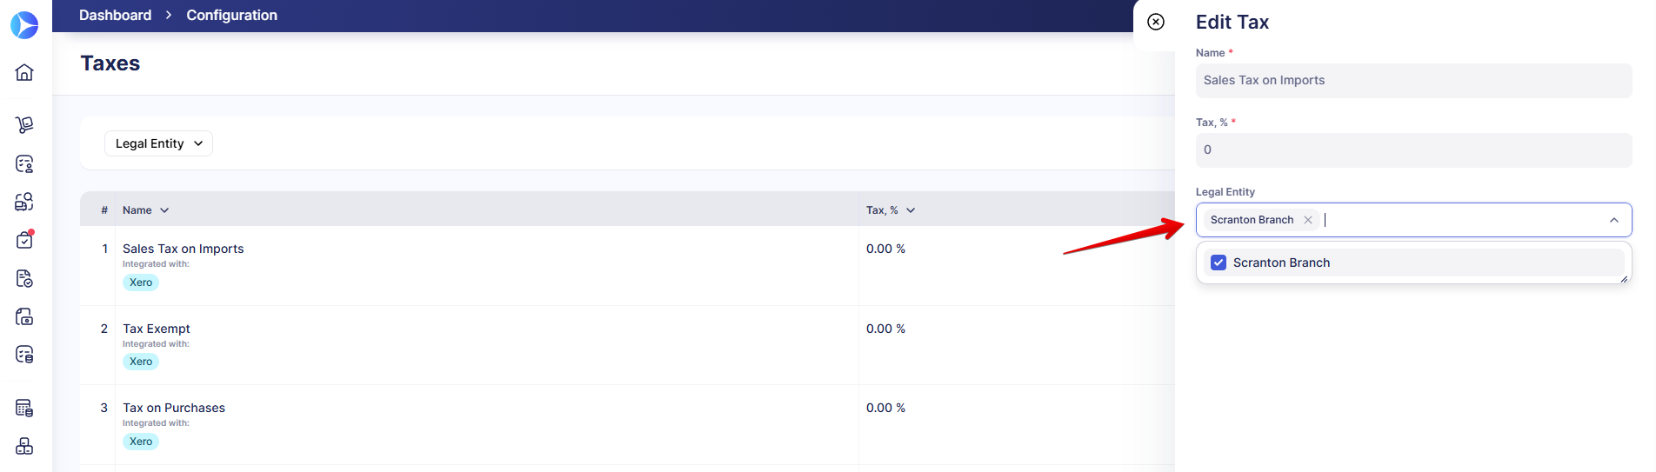Viewport: 1656px width, 472px height.
Task: Open the clipboard with red notification dot
Action: click(x=24, y=240)
